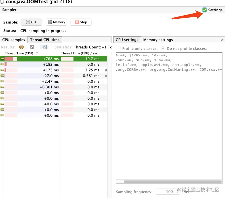Select the +27.0 ms thread row
The height and width of the screenshot is (198, 225).
[54, 76]
